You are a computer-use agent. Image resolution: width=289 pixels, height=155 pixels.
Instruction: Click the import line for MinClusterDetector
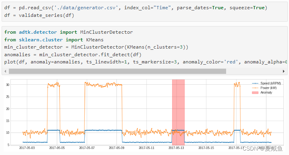69,32
